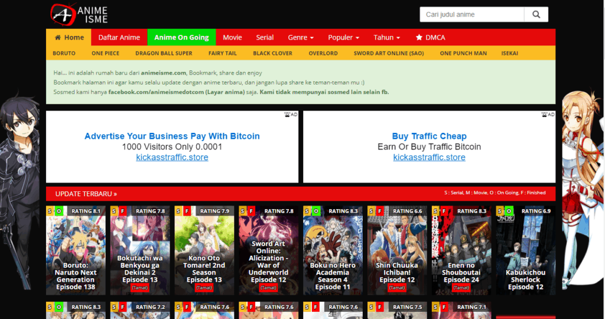Open the Daftar Anime menu item
The image size is (605, 319).
(x=119, y=37)
